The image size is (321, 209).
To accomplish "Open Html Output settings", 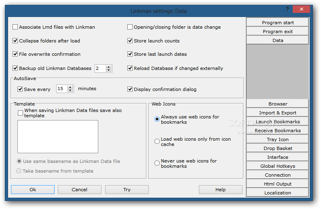I will [278, 184].
